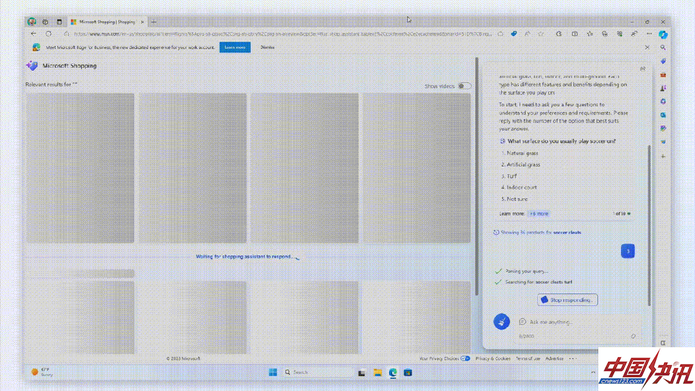
Task: Open the Collections icon
Action: click(x=605, y=33)
